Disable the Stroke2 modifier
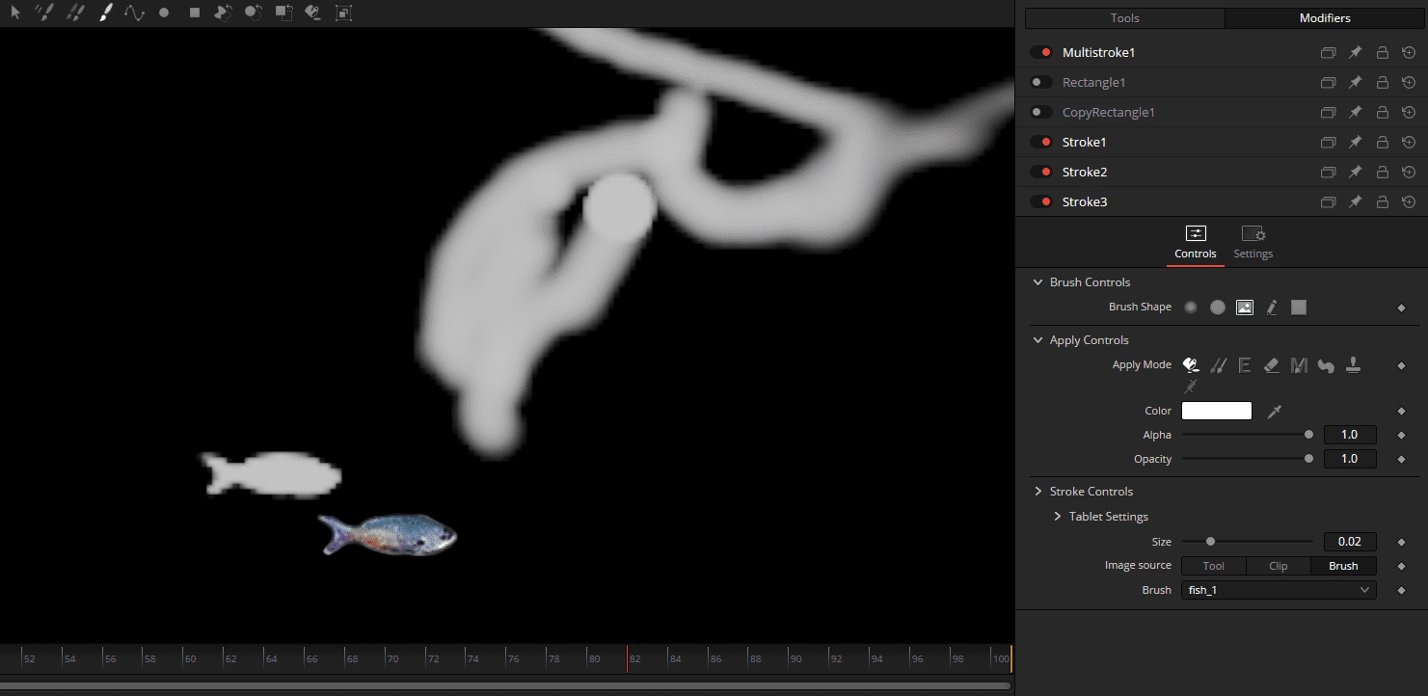 [x=1040, y=172]
